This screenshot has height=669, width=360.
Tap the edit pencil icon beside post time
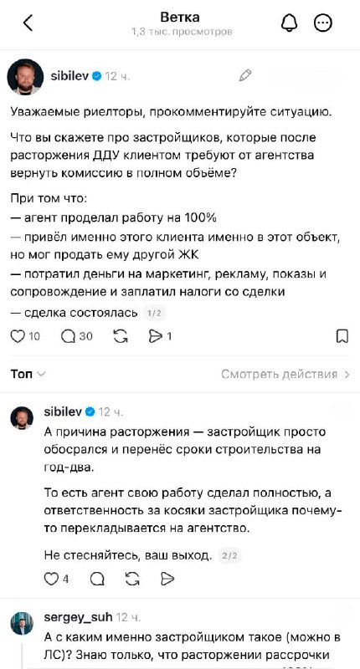pos(245,75)
